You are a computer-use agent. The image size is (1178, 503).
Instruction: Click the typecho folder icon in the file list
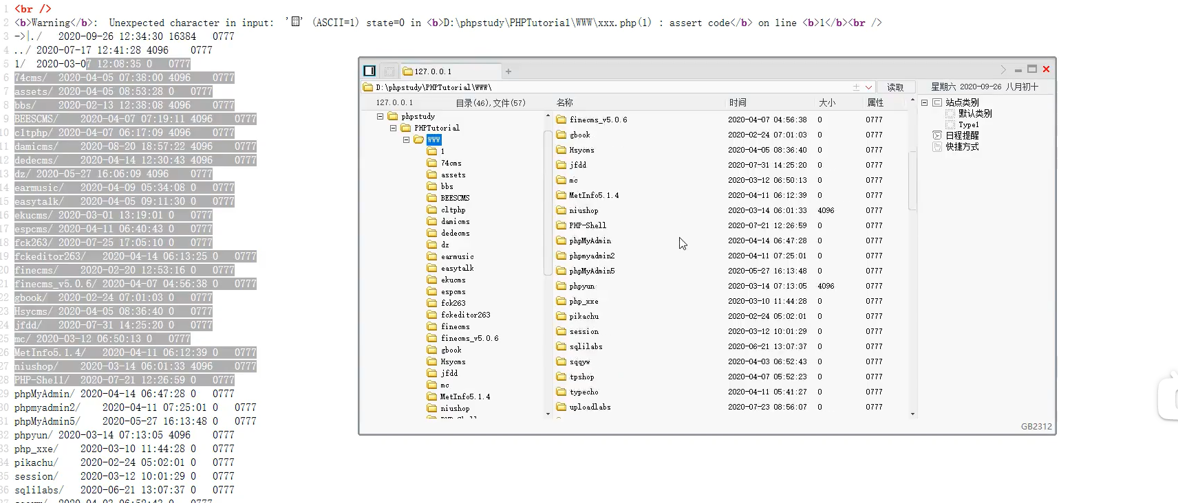coord(561,392)
